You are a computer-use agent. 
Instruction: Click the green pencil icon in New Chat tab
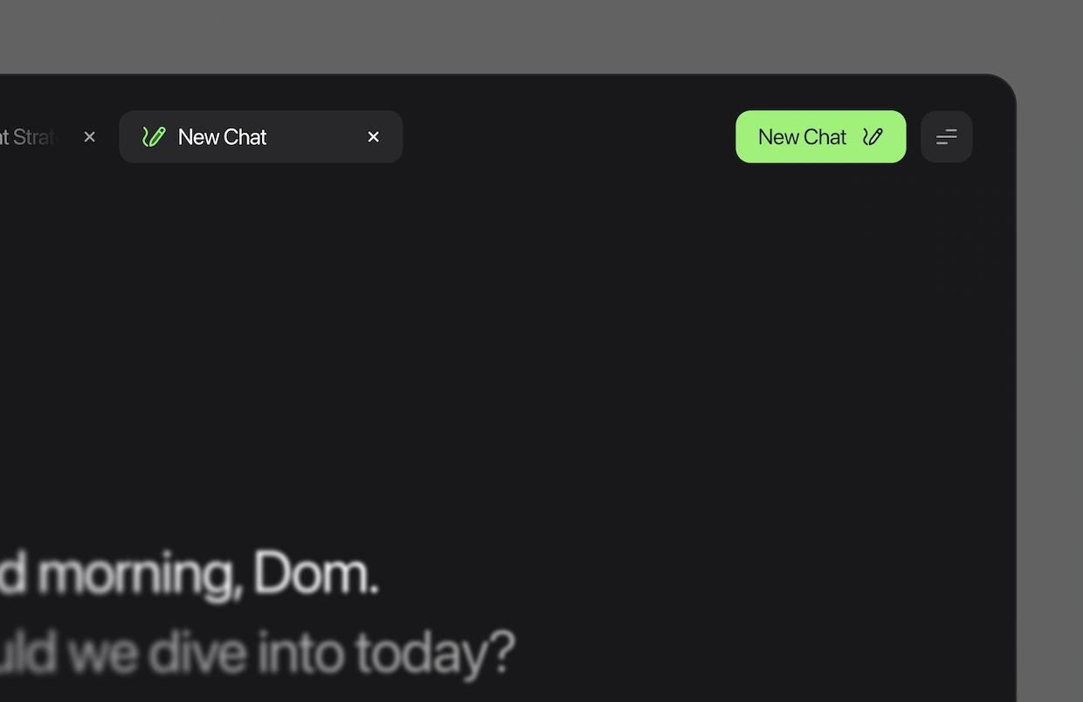154,137
